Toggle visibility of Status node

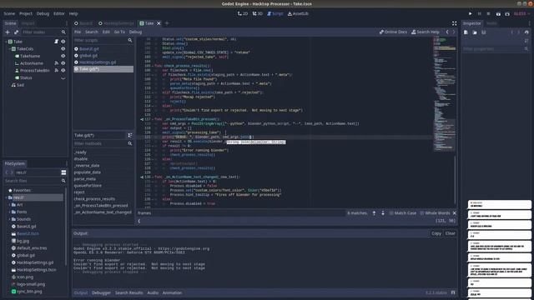click(63, 77)
